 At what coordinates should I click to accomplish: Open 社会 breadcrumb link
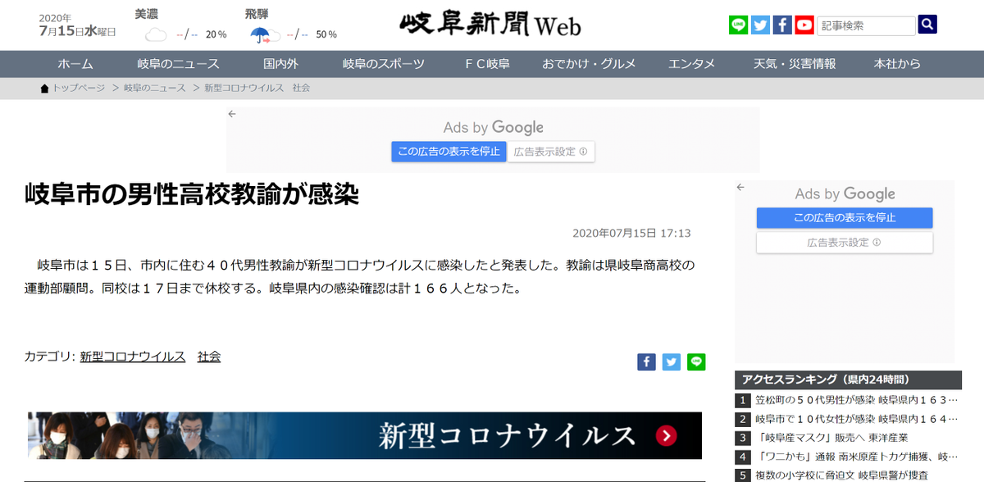point(300,89)
